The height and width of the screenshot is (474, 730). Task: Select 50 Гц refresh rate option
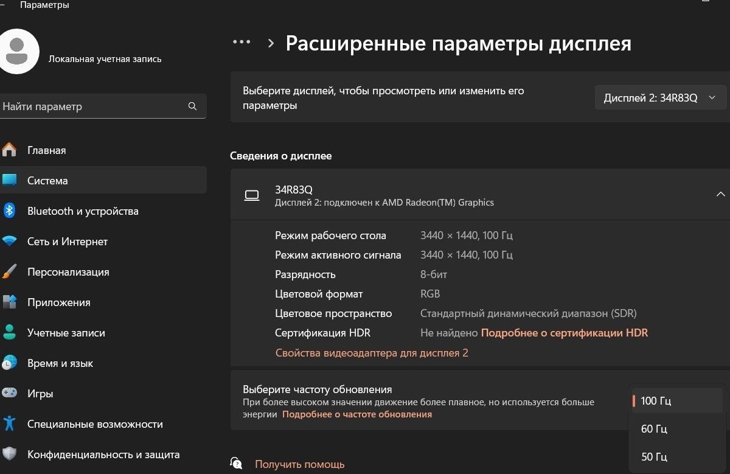(654, 457)
